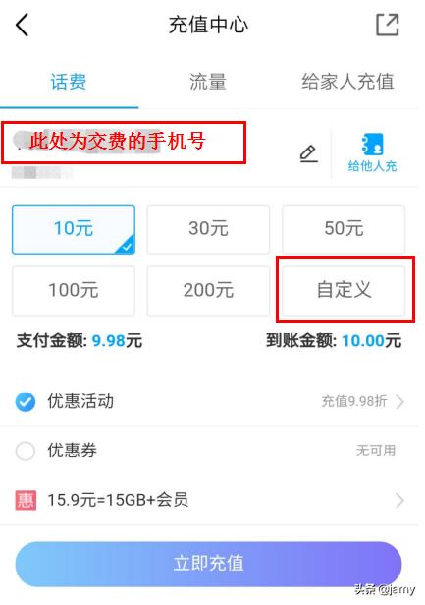Screen dimensions: 425x605
Task: Open the 无可用 coupon details
Action: point(376,451)
